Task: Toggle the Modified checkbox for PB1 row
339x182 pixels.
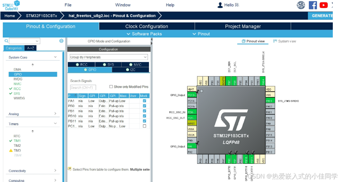Action: pyautogui.click(x=145, y=111)
